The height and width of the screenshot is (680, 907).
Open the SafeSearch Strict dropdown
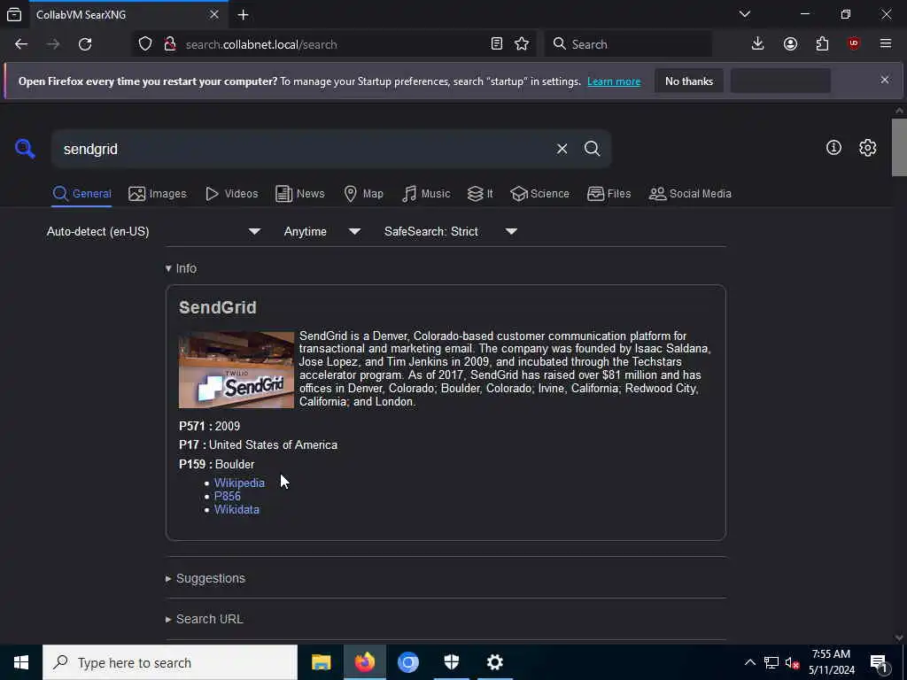(x=450, y=231)
